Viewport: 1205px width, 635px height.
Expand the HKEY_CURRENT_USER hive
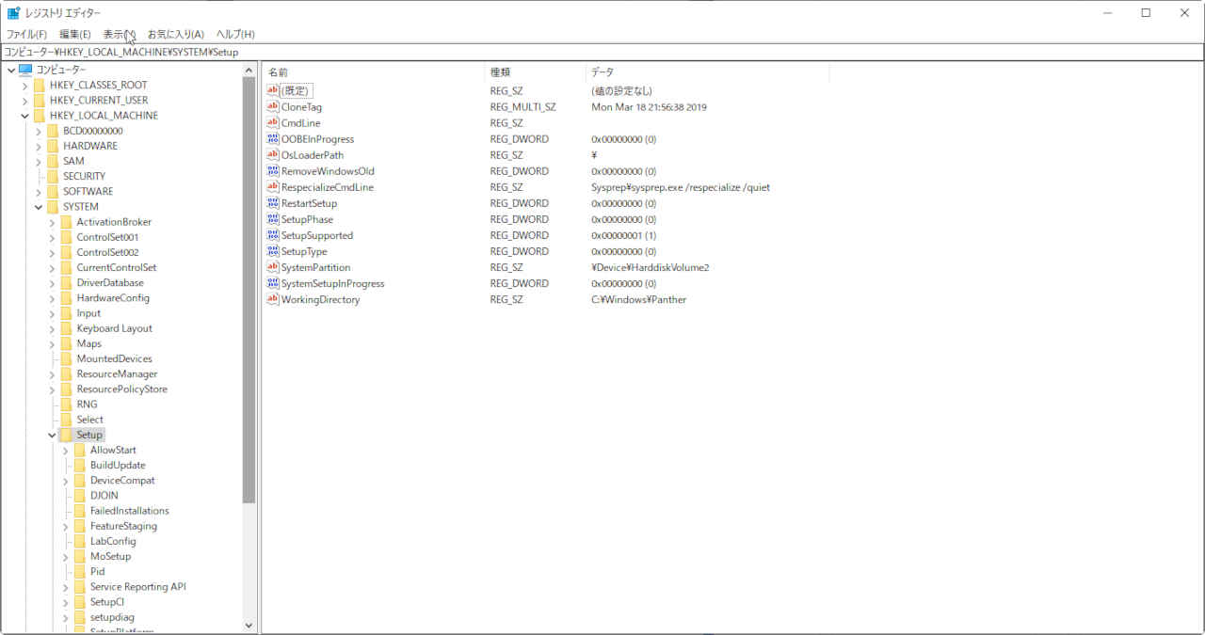[24, 101]
